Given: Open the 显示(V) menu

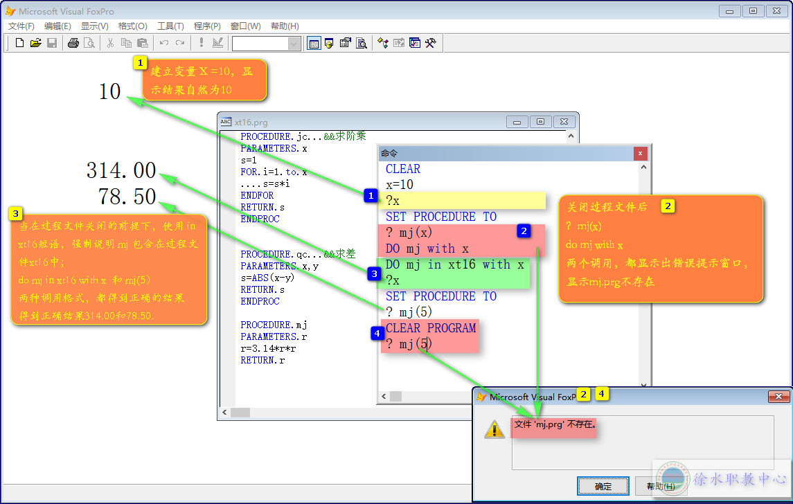Looking at the screenshot, I should point(95,26).
